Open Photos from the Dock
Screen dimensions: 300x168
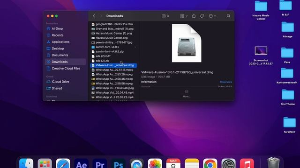pyautogui.click(x=155, y=163)
